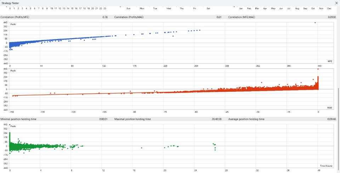Click the 'Fri' weekday axis label

pos(194,8)
